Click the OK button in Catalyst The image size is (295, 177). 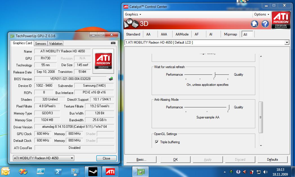point(175,160)
